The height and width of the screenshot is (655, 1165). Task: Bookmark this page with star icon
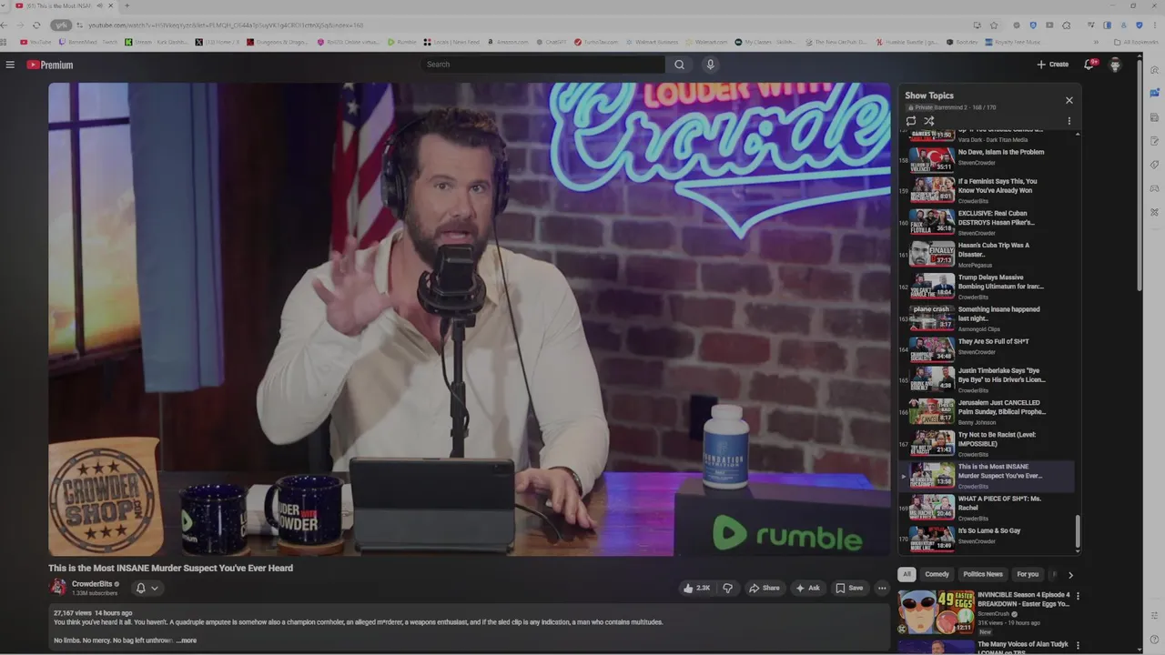click(994, 25)
